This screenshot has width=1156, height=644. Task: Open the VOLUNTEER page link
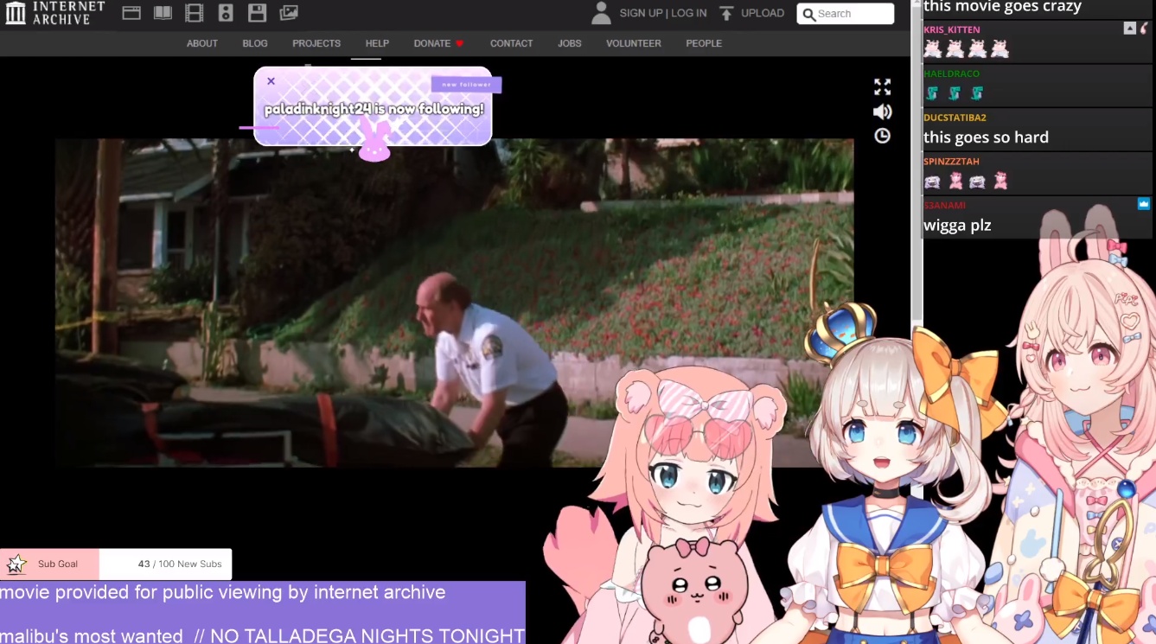[x=633, y=43]
